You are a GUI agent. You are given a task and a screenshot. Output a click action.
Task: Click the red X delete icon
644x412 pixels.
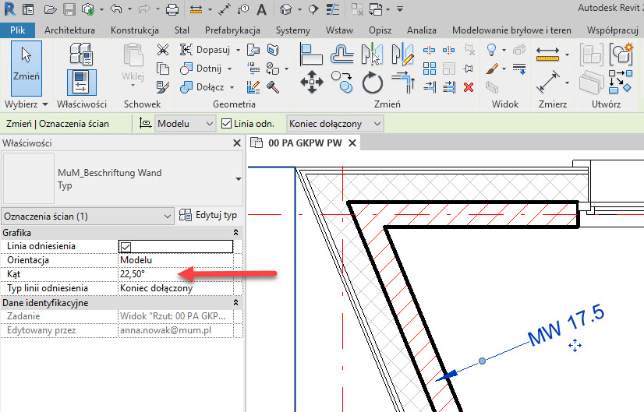click(468, 87)
